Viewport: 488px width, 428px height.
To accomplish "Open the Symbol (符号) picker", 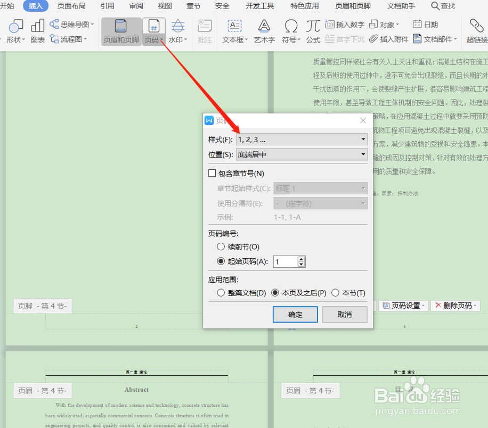I will pyautogui.click(x=291, y=31).
